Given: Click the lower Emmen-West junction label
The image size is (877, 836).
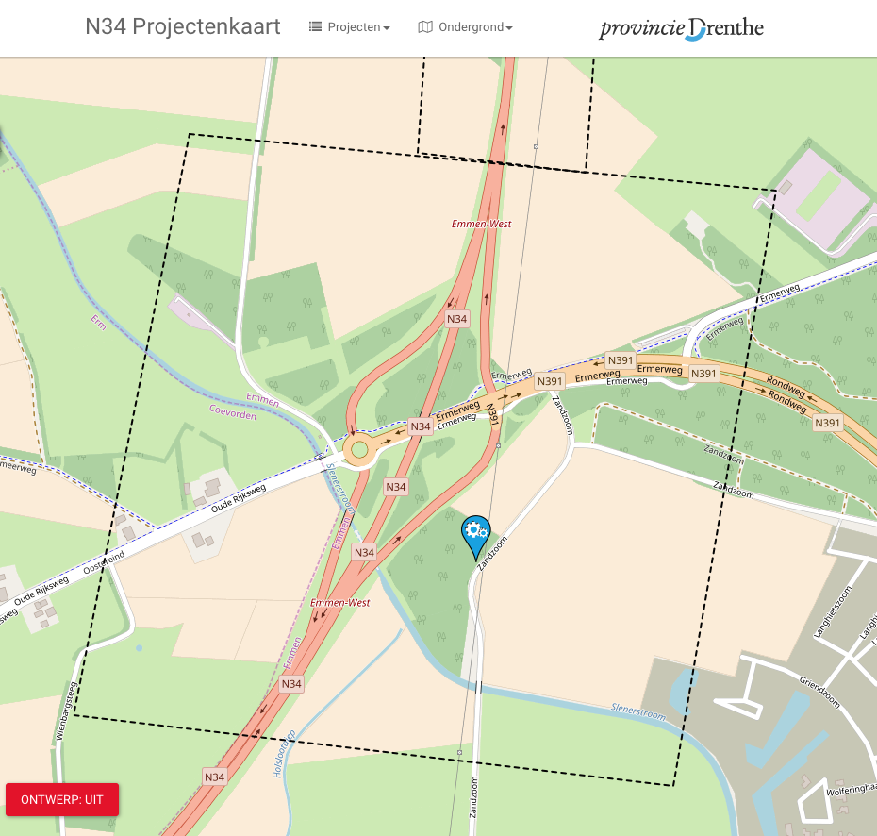Looking at the screenshot, I should pyautogui.click(x=340, y=603).
